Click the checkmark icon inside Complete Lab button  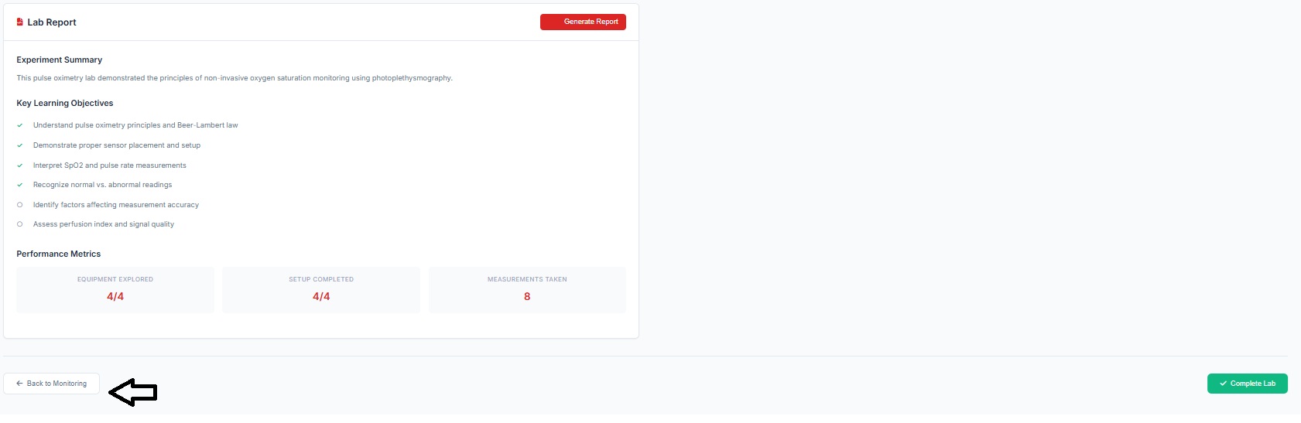pyautogui.click(x=1223, y=384)
